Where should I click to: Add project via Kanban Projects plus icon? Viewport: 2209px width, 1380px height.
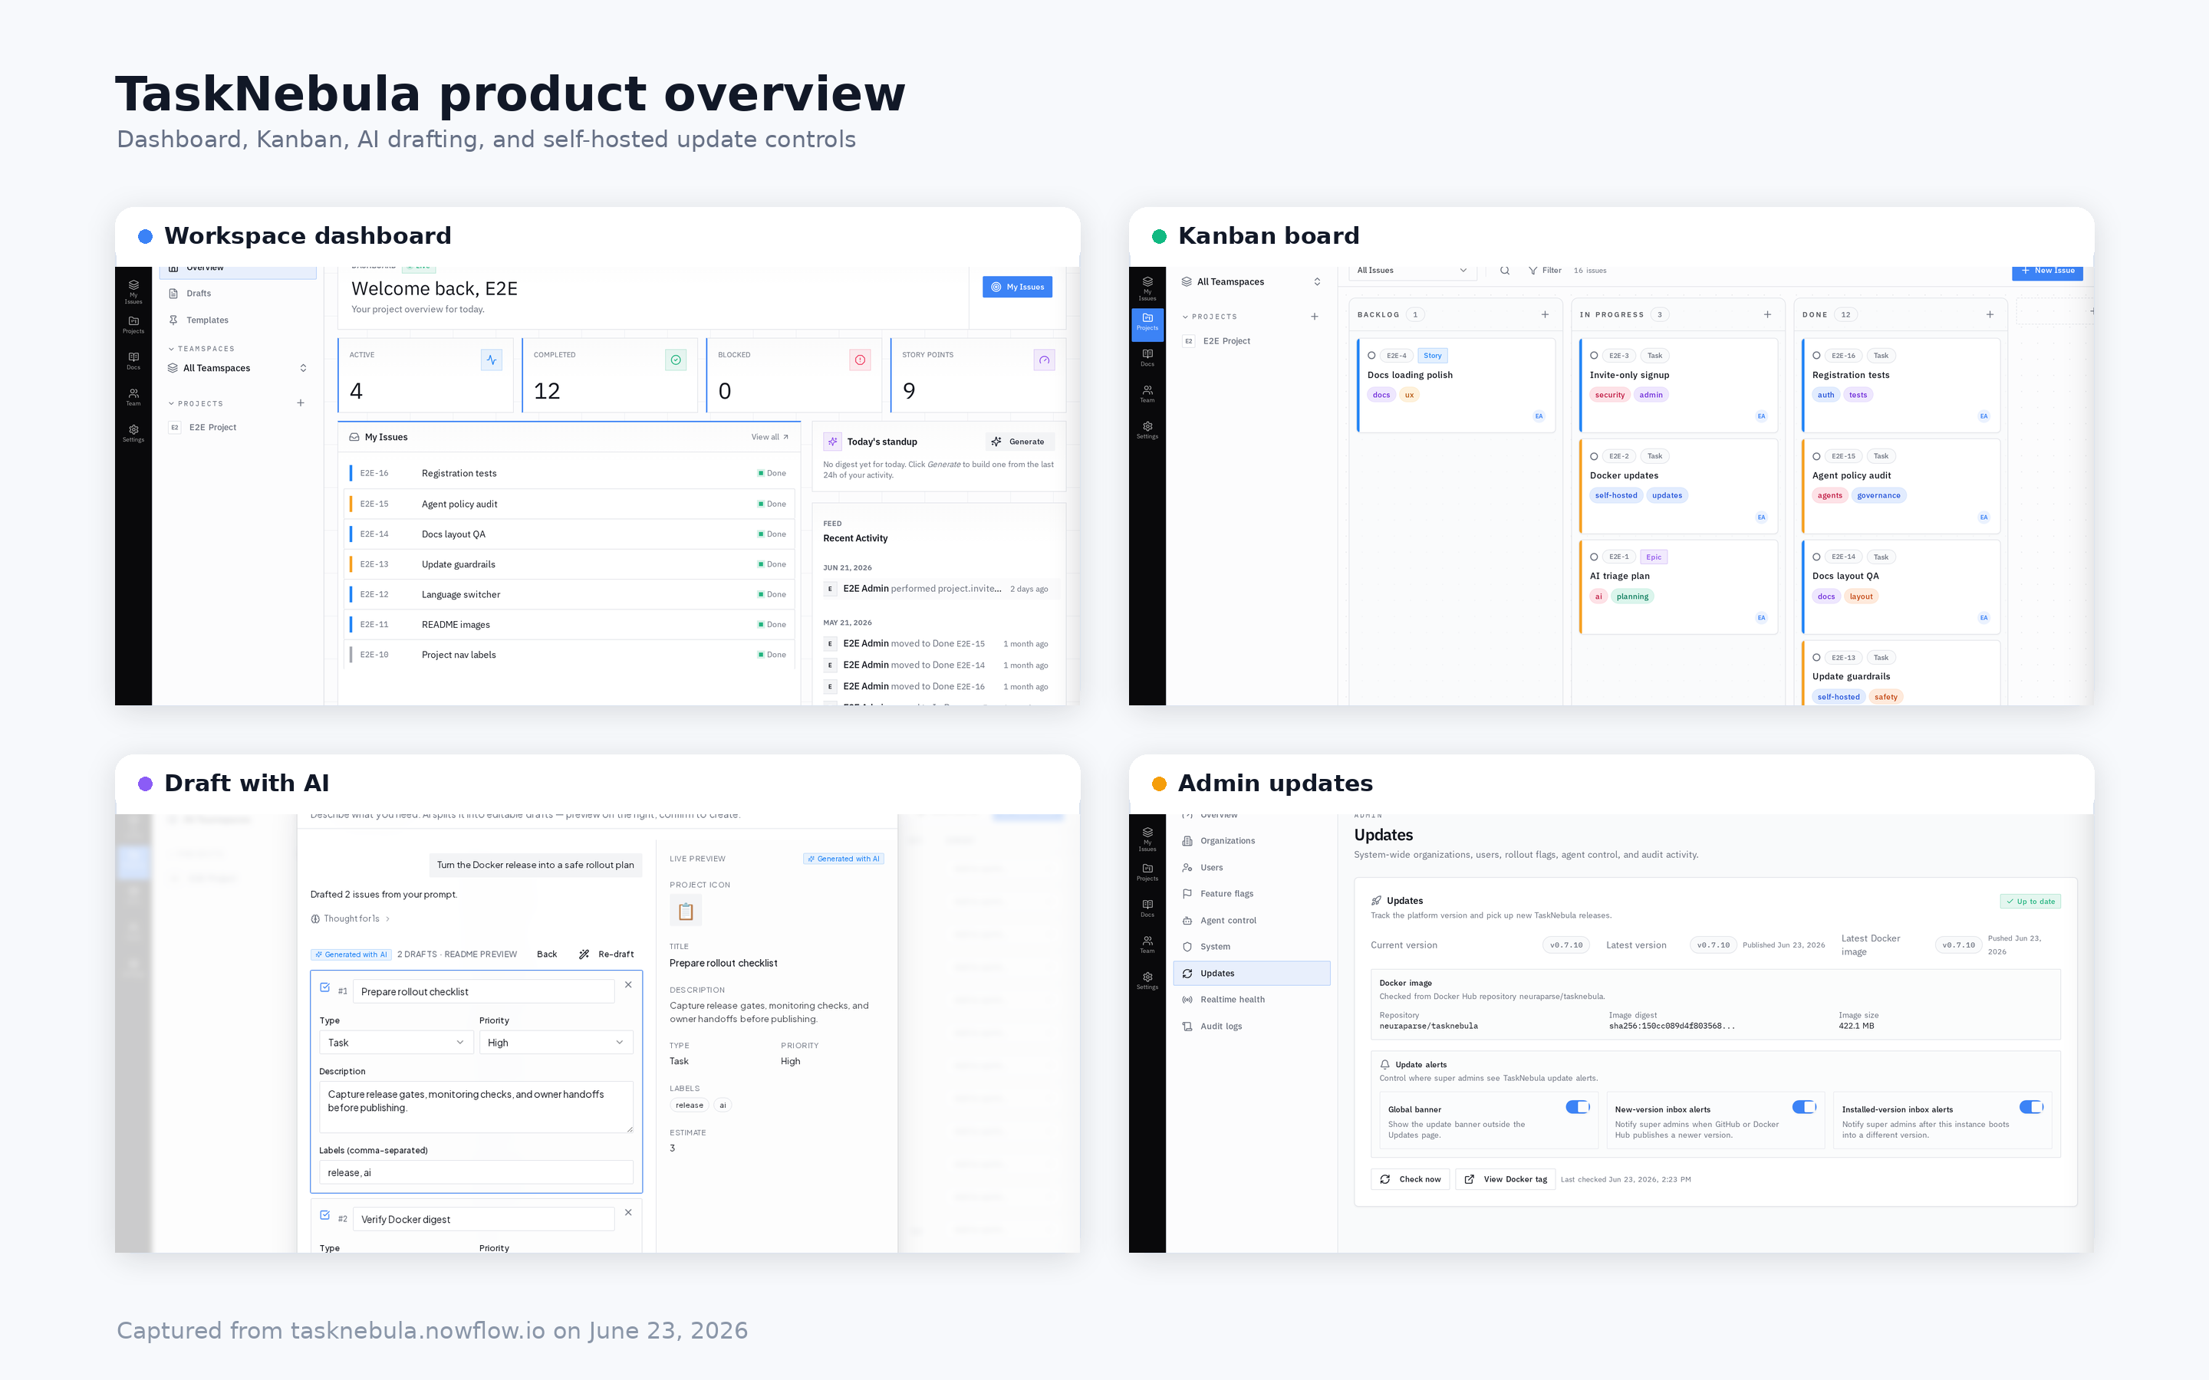(1315, 317)
